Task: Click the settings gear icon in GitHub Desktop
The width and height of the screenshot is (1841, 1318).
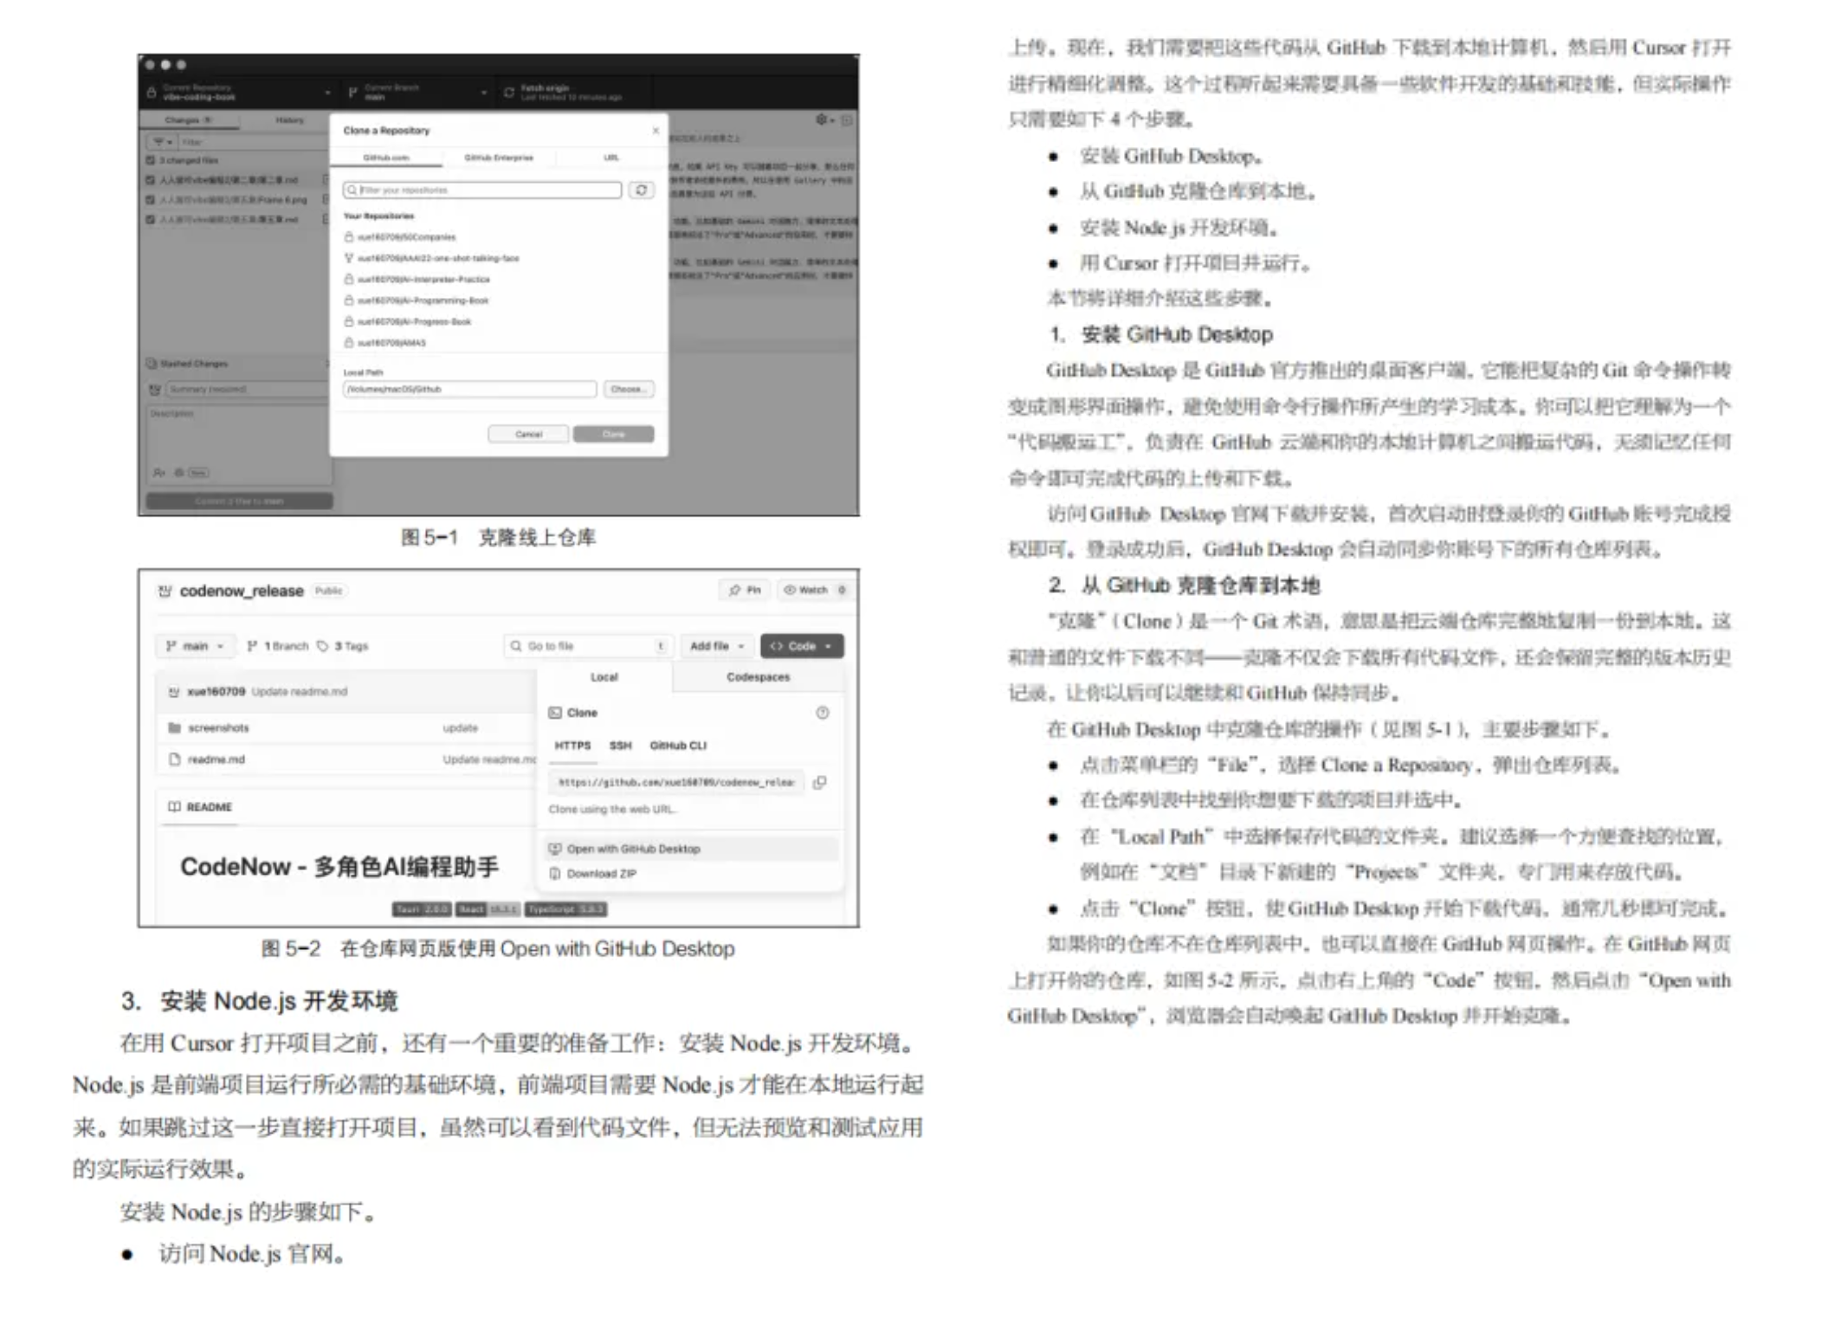Action: click(822, 120)
